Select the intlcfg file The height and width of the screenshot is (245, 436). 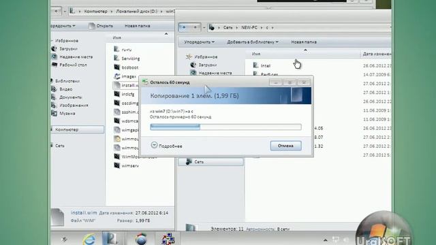click(x=124, y=94)
